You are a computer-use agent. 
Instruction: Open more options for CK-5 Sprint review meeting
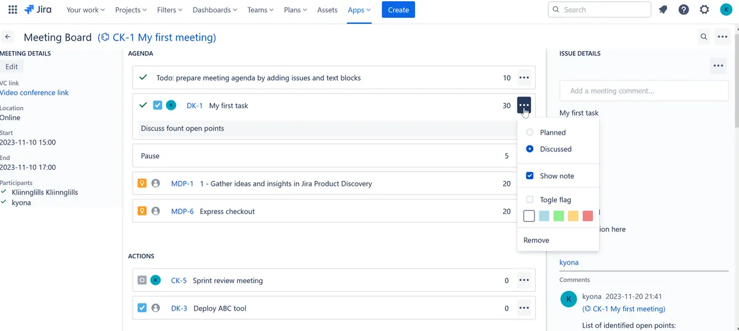tap(524, 280)
